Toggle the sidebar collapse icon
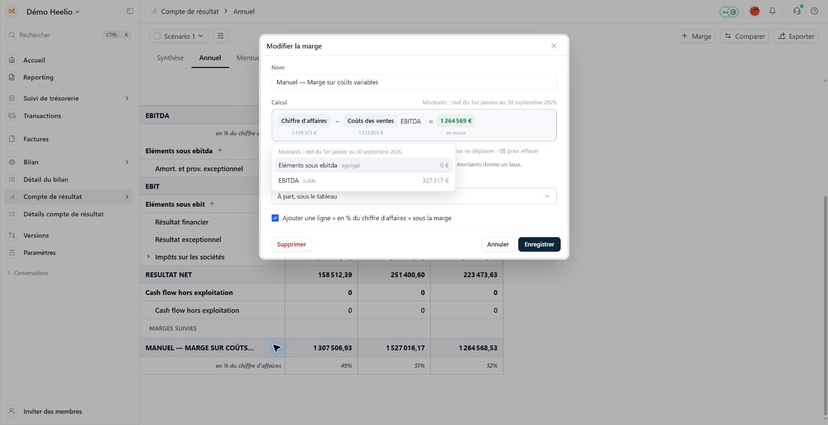Image resolution: width=828 pixels, height=425 pixels. coord(130,11)
